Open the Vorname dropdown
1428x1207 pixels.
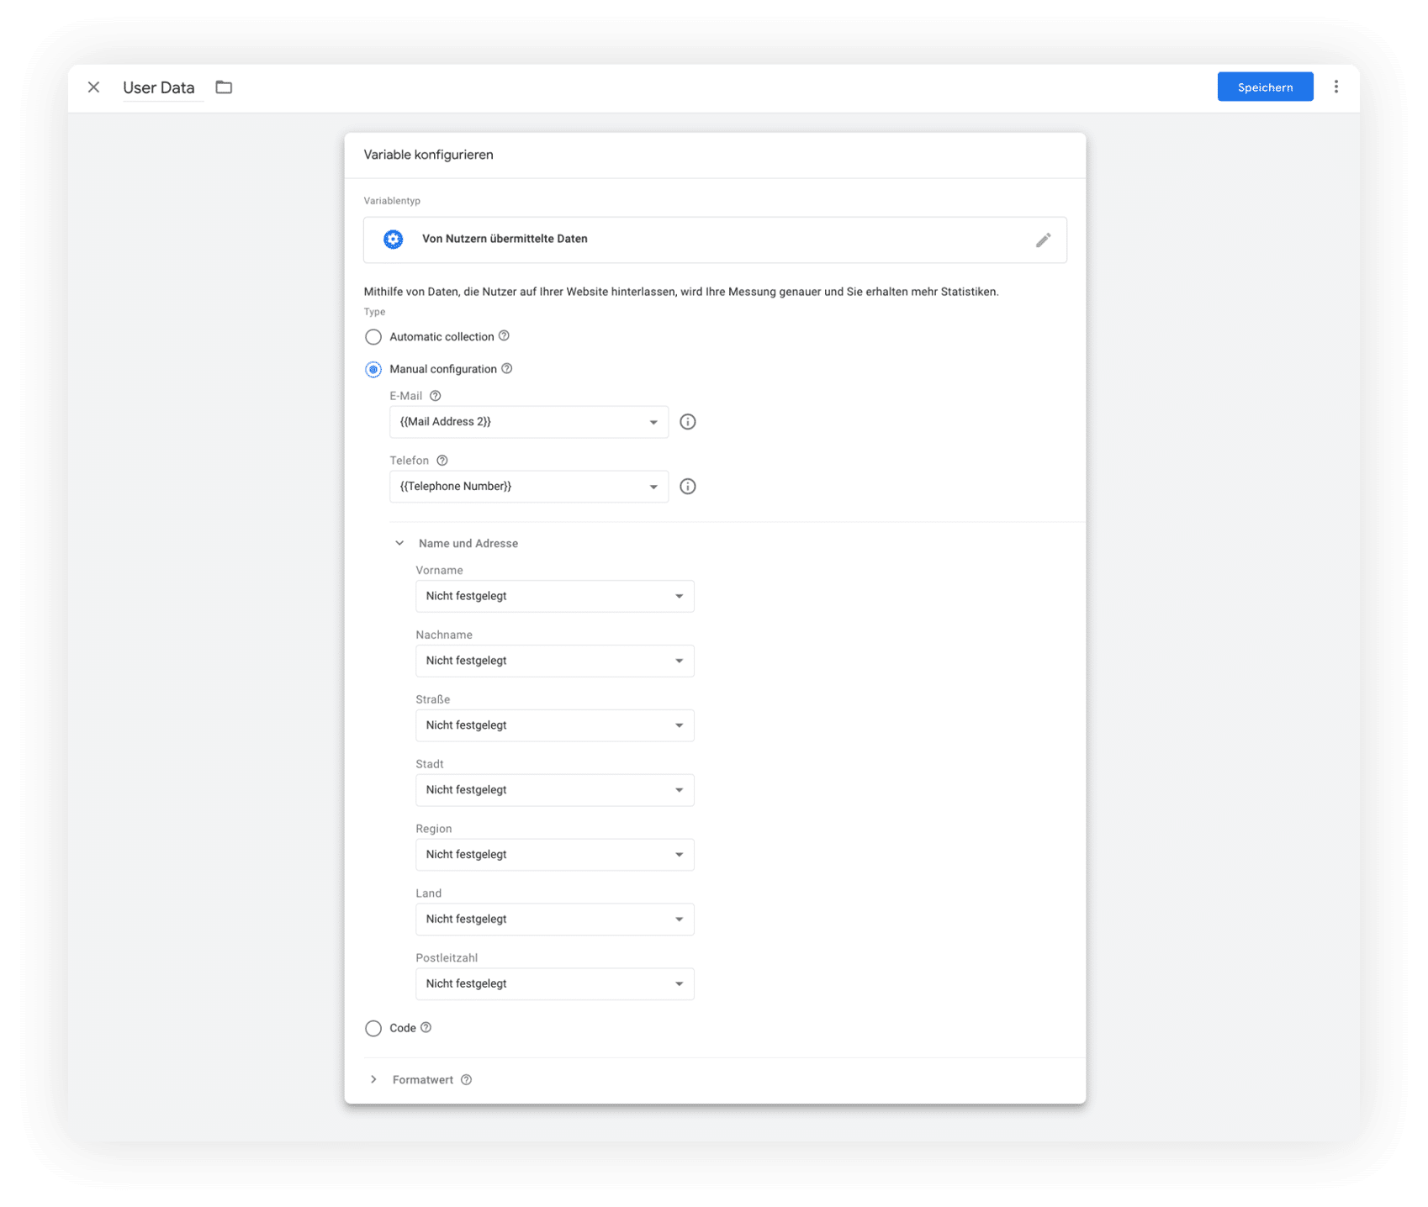[x=554, y=597]
